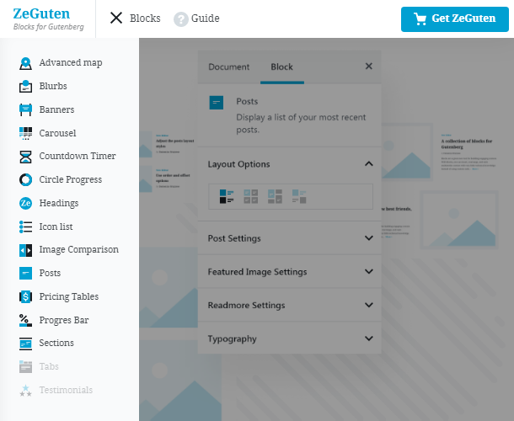Close the block settings panel
The height and width of the screenshot is (421, 514).
tap(369, 67)
